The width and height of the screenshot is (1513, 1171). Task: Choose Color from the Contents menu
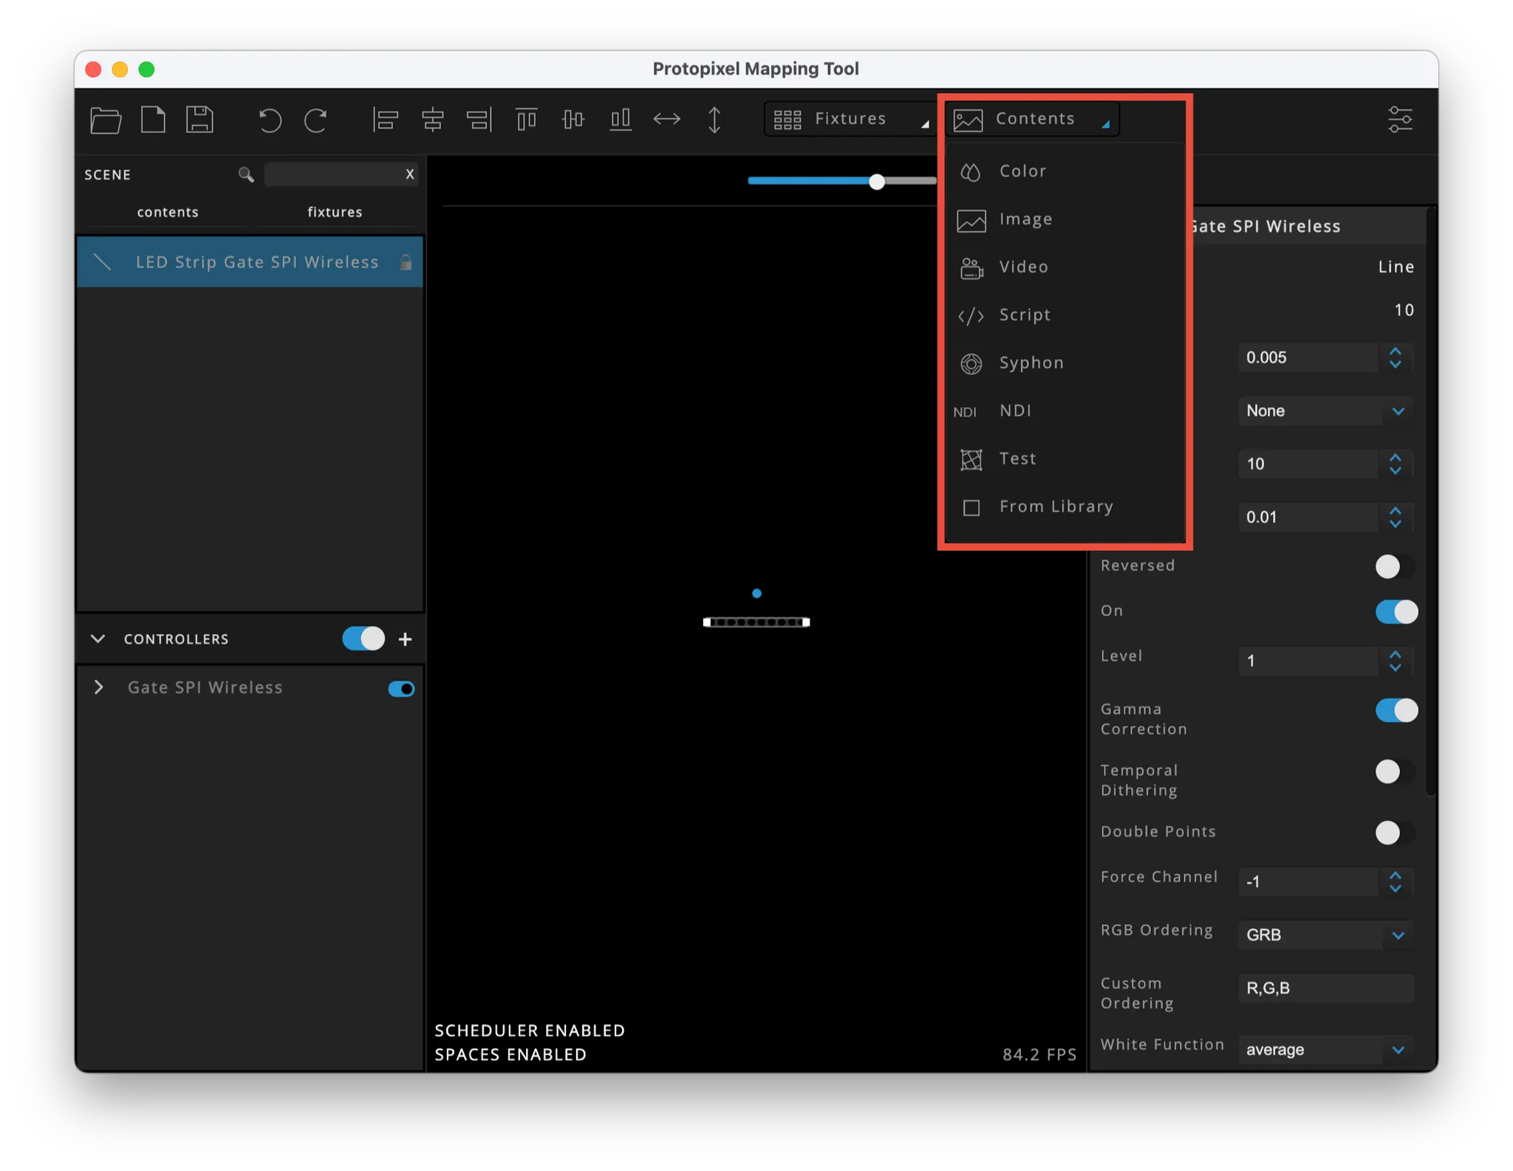pos(1065,171)
